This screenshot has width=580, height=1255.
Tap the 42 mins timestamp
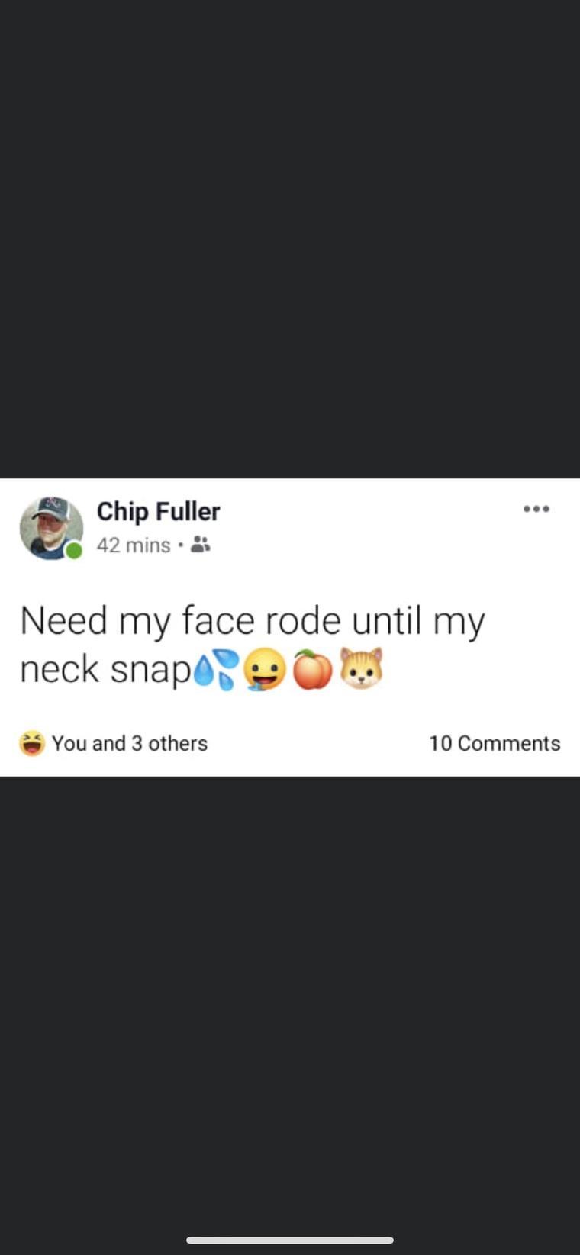tap(134, 545)
